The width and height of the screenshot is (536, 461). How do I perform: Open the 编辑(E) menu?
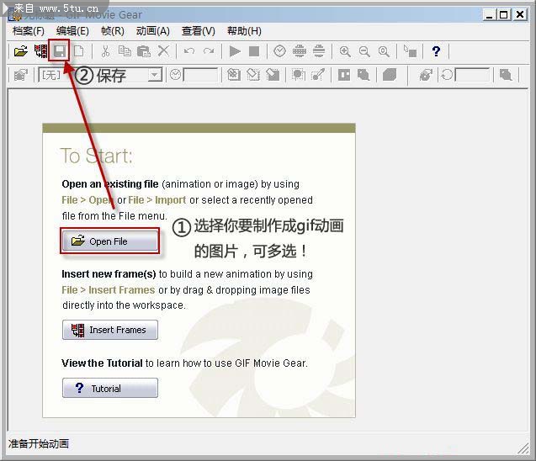pyautogui.click(x=72, y=31)
